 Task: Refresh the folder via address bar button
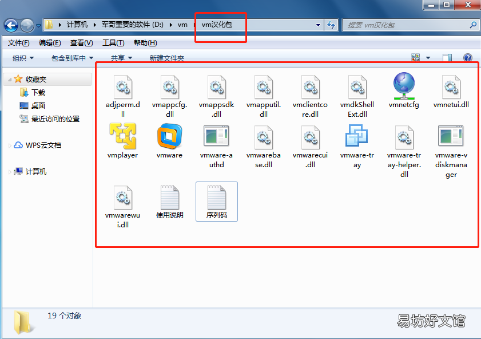331,25
